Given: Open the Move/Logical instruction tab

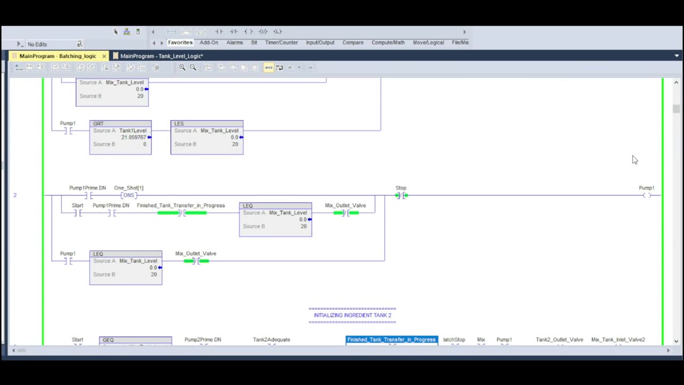Looking at the screenshot, I should point(428,42).
